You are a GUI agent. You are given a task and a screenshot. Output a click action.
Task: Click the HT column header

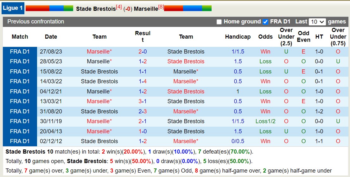(319, 37)
